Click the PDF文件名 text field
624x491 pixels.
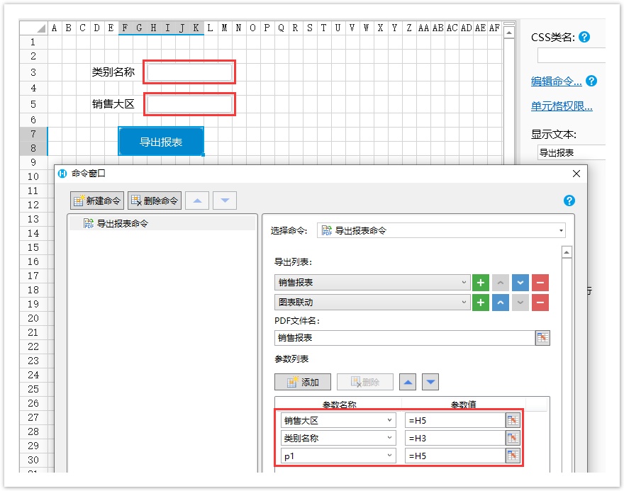[404, 338]
